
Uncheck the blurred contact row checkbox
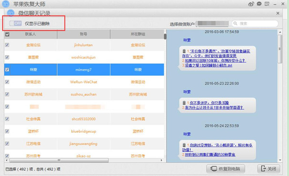pyautogui.click(x=7, y=106)
